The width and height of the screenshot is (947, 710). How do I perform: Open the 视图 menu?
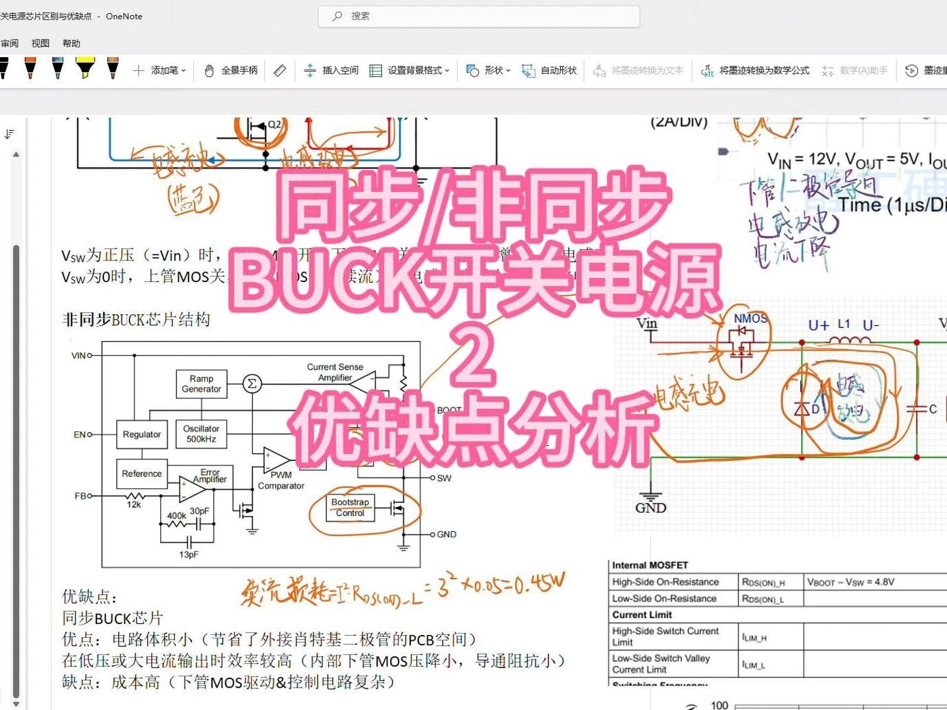tap(40, 43)
